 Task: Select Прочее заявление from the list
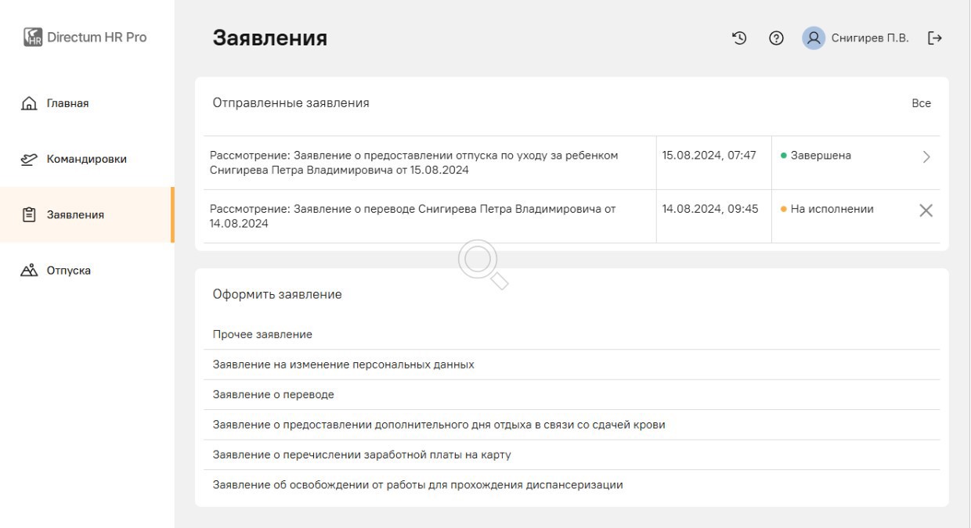pyautogui.click(x=262, y=335)
